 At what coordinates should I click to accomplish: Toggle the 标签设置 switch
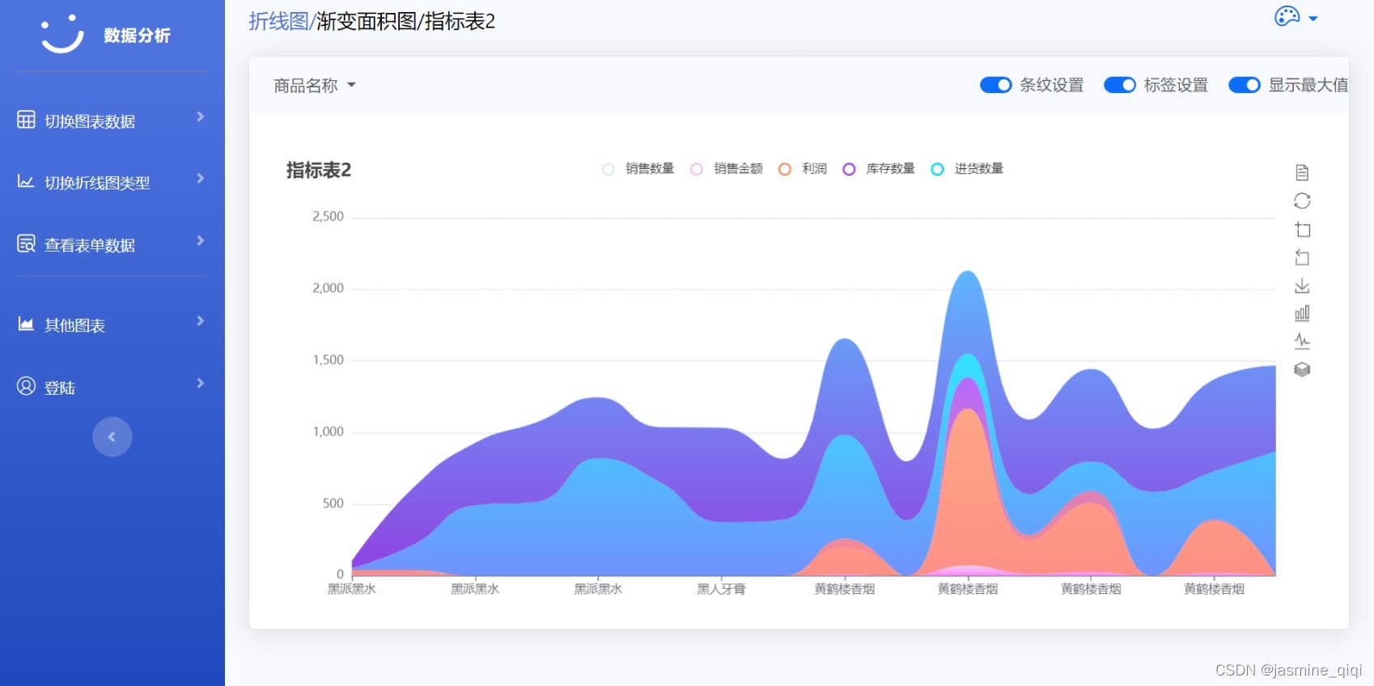(x=1120, y=85)
